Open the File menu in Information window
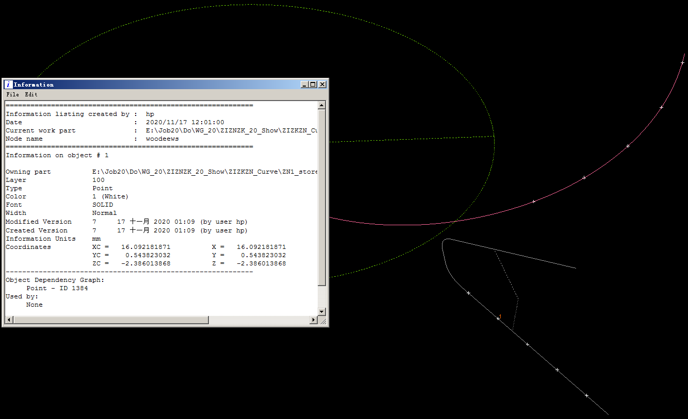Image resolution: width=688 pixels, height=419 pixels. [13, 94]
